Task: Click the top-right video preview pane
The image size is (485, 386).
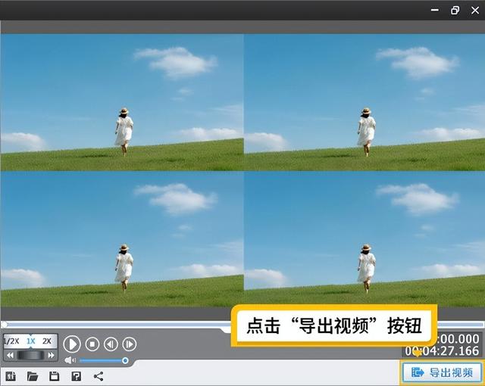Action: [x=365, y=102]
